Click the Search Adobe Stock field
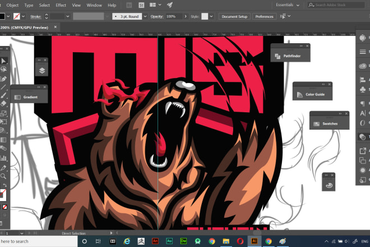This screenshot has width=370, height=247. click(336, 5)
